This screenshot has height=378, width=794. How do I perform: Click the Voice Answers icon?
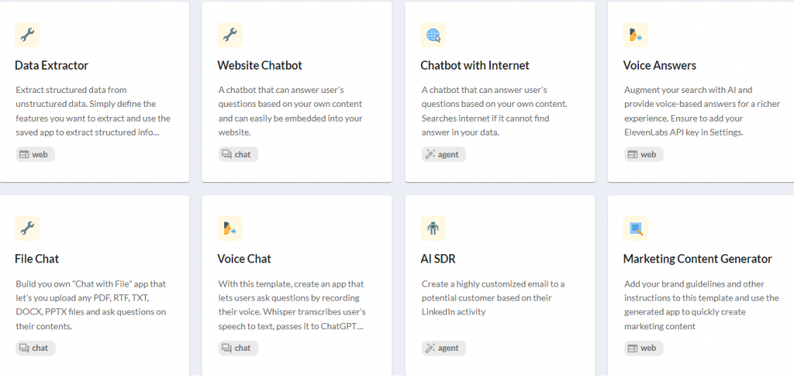coord(636,35)
